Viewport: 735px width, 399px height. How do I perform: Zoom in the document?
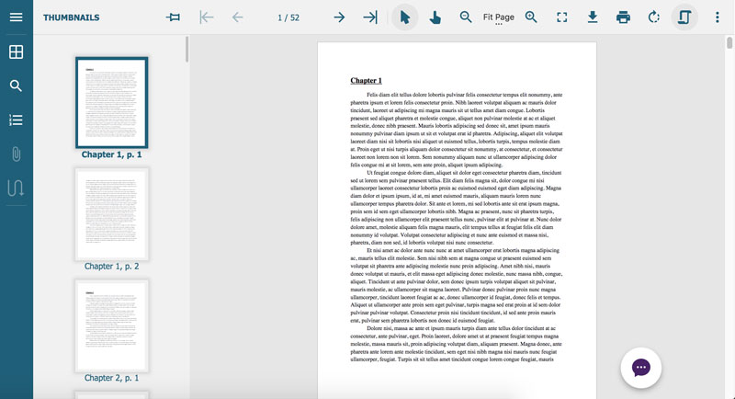(531, 17)
